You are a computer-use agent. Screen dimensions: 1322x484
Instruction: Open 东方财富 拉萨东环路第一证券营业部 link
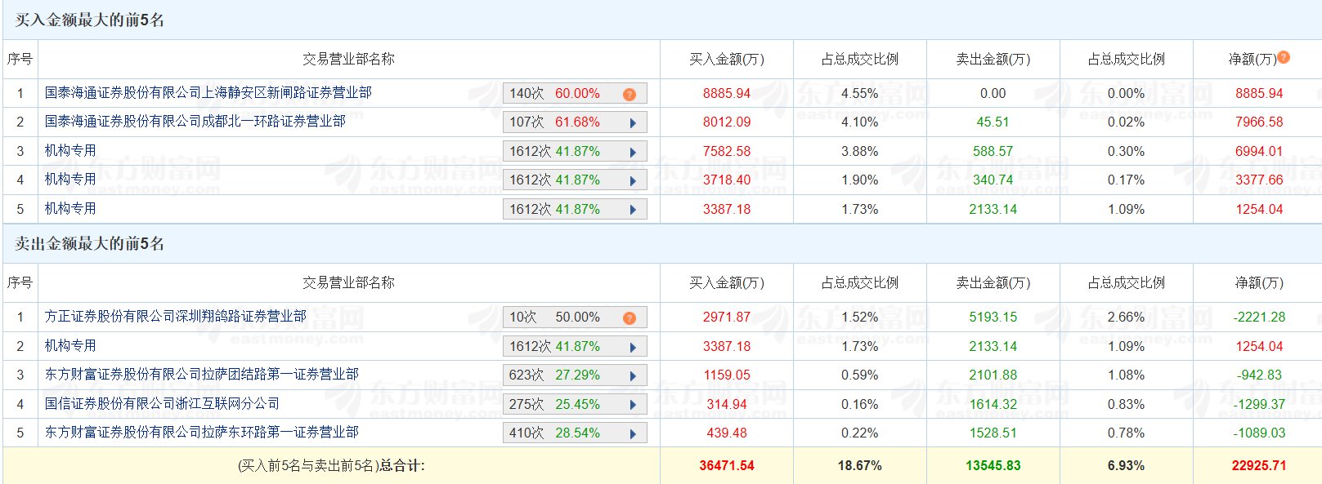tap(201, 433)
